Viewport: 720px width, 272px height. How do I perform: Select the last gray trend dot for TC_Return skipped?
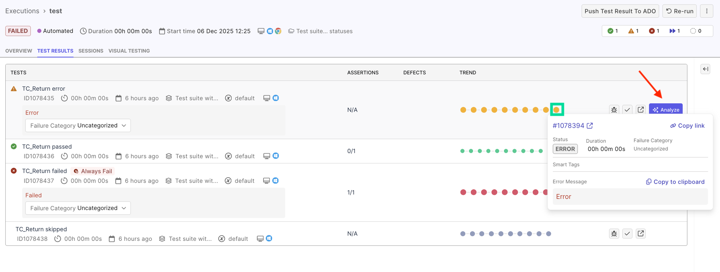click(x=549, y=234)
